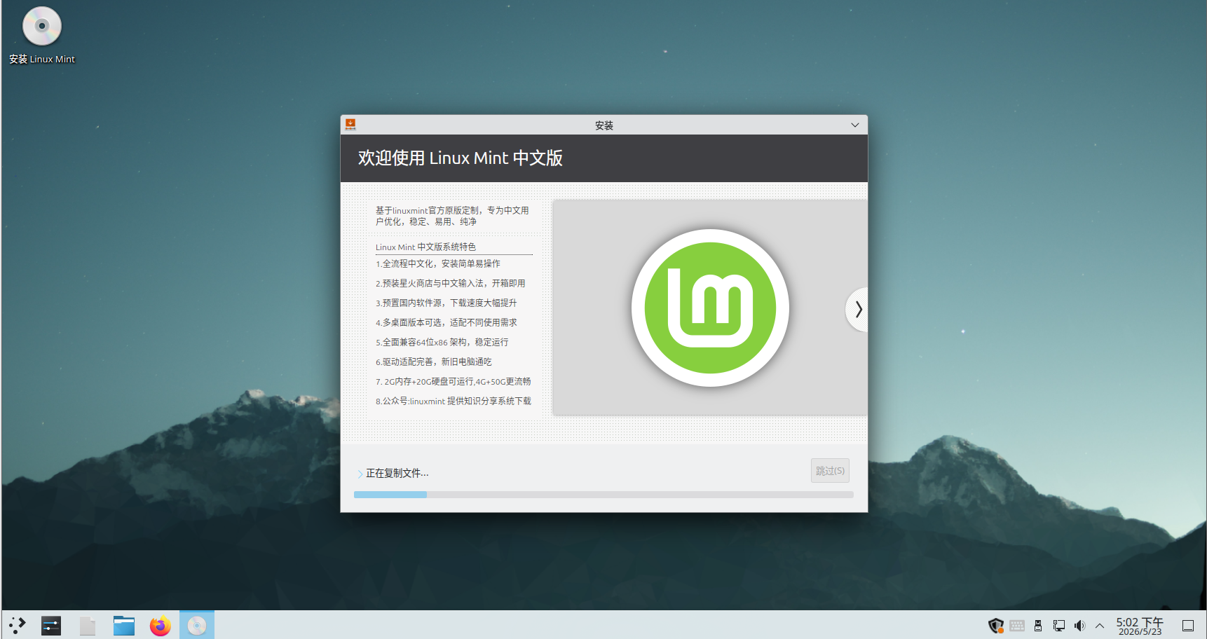Click feature 6.驱动适配完善
This screenshot has height=639, width=1207.
click(x=434, y=362)
